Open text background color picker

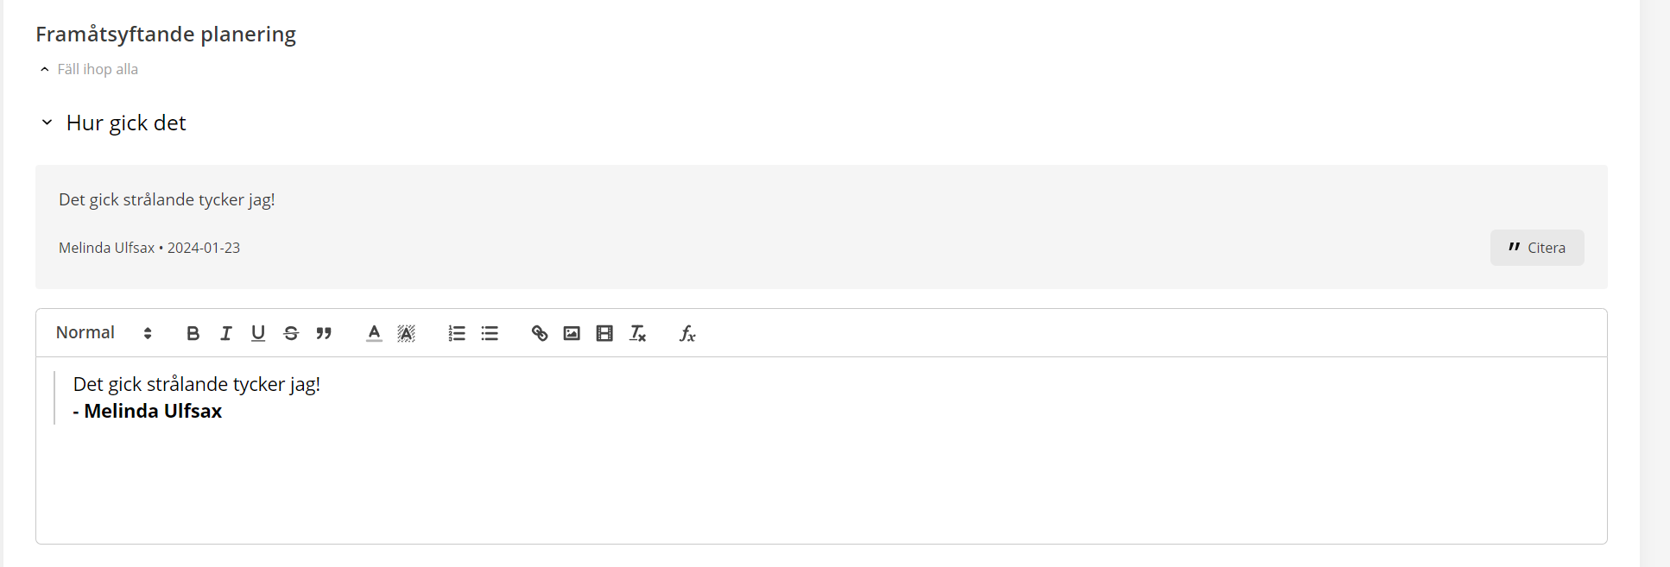click(407, 333)
